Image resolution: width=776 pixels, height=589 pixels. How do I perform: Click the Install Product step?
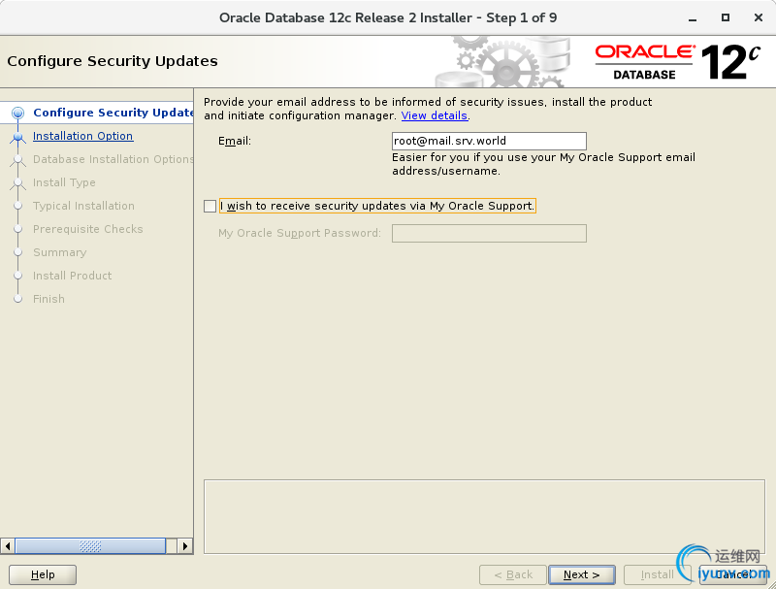[x=72, y=276]
